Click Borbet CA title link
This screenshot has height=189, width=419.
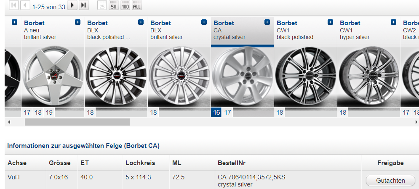[x=224, y=23]
